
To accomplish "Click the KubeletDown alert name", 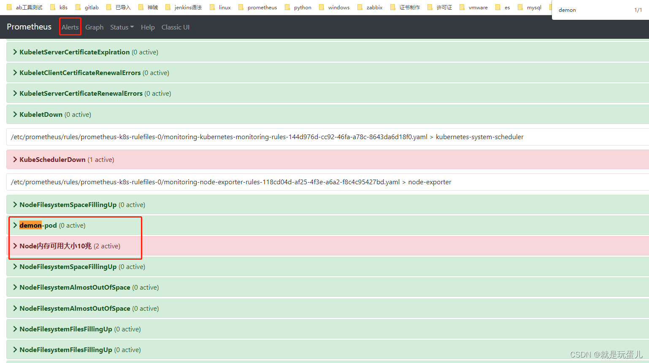I will coord(41,114).
